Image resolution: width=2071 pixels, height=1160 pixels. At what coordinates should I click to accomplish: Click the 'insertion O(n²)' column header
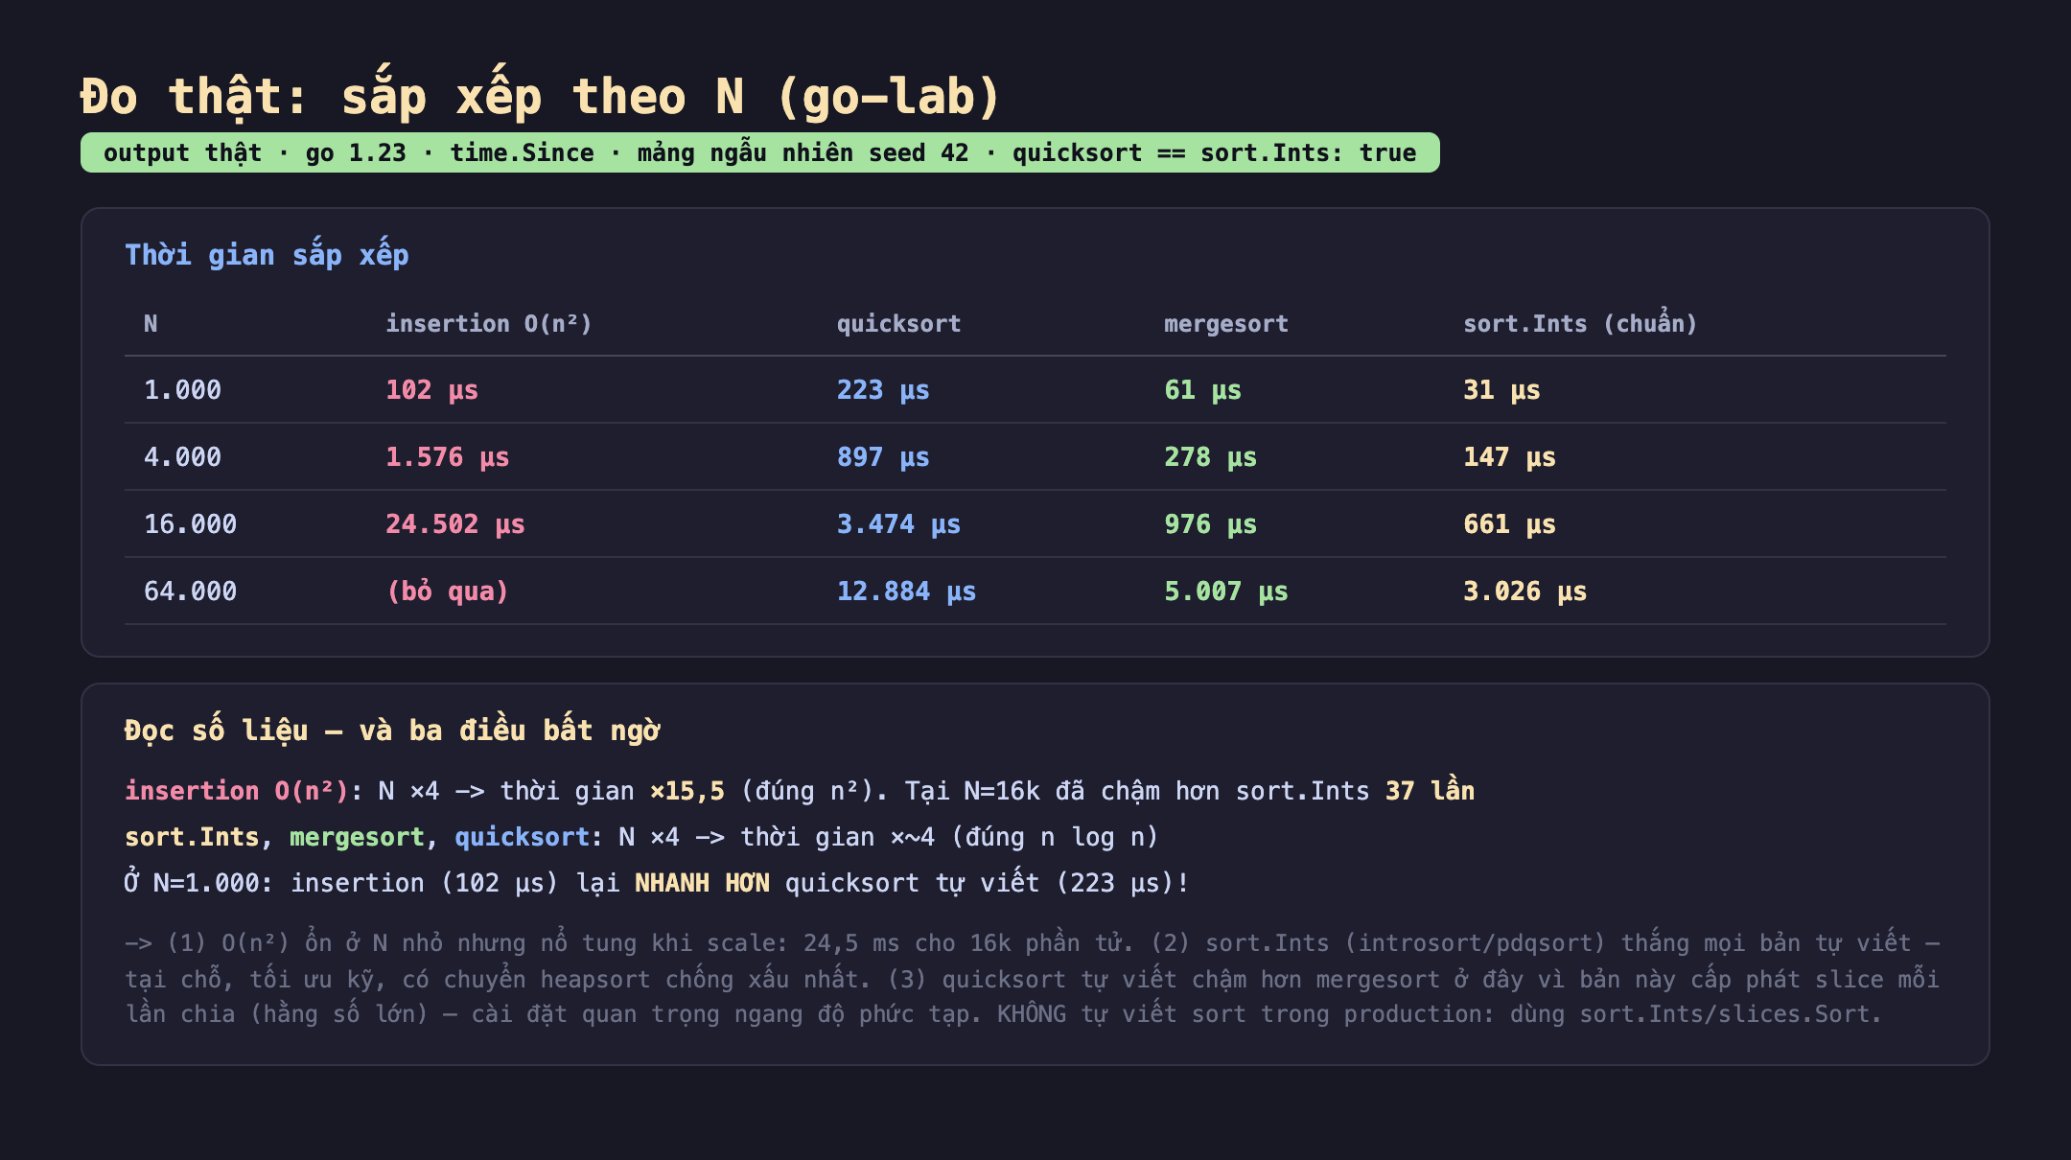pyautogui.click(x=489, y=324)
